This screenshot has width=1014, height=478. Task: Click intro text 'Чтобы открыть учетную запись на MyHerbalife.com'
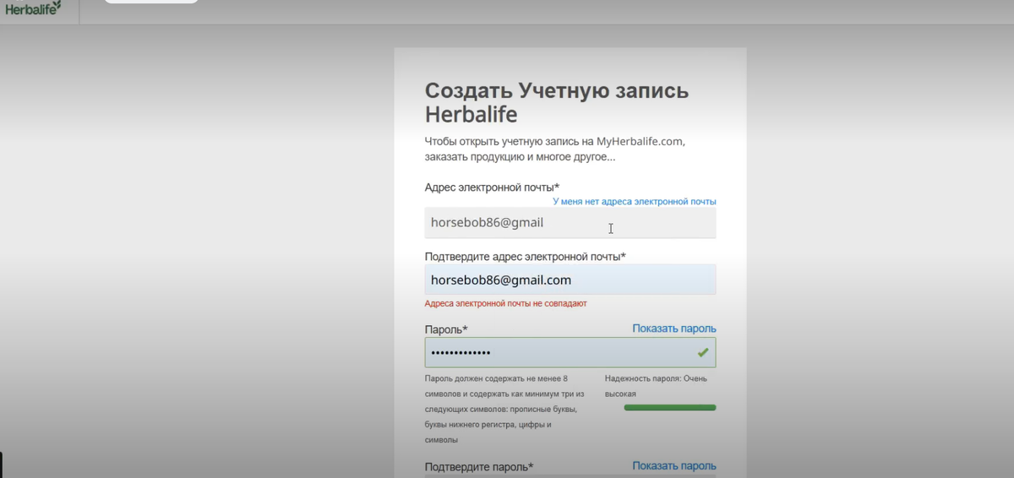(x=554, y=142)
